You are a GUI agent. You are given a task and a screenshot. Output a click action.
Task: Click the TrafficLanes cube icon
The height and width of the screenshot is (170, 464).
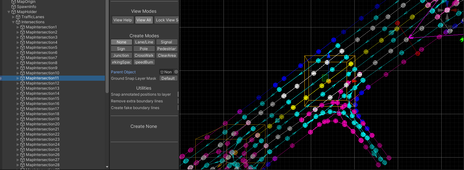coord(18,17)
